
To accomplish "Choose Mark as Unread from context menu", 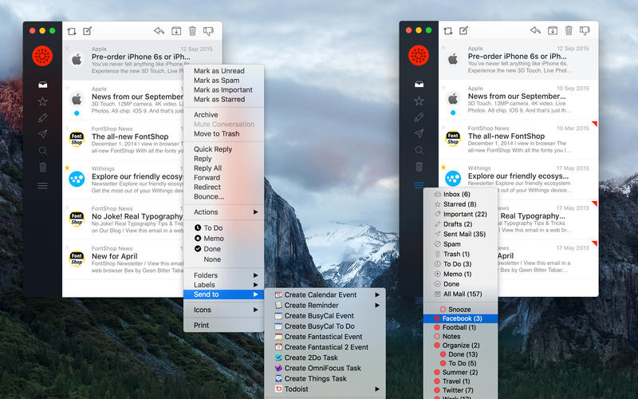I will (x=219, y=71).
